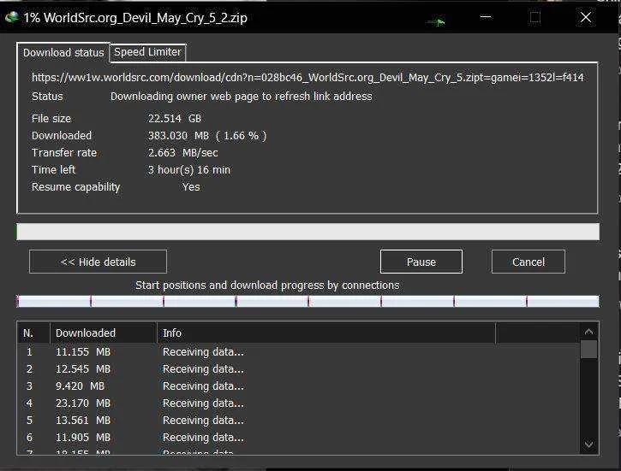
Task: Switch to the Download status tab
Action: pyautogui.click(x=63, y=52)
